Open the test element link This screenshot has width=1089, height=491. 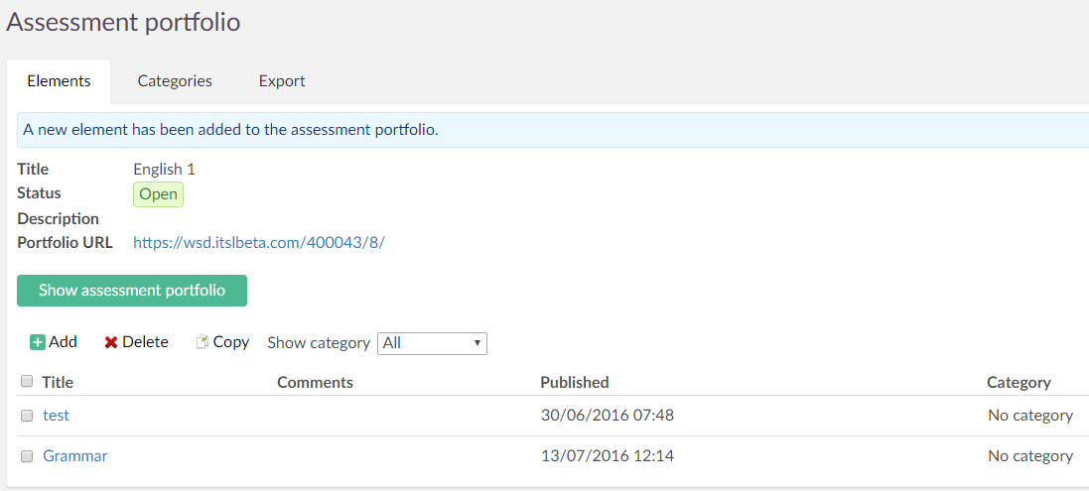coord(56,416)
